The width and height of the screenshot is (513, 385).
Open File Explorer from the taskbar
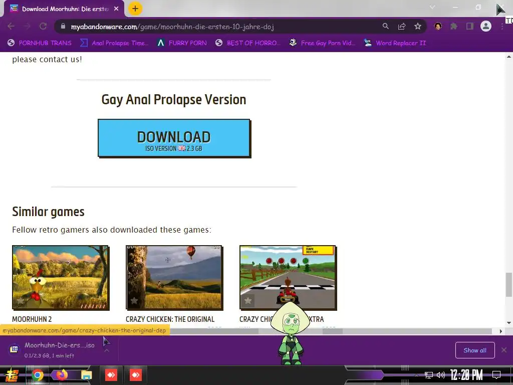pos(86,375)
